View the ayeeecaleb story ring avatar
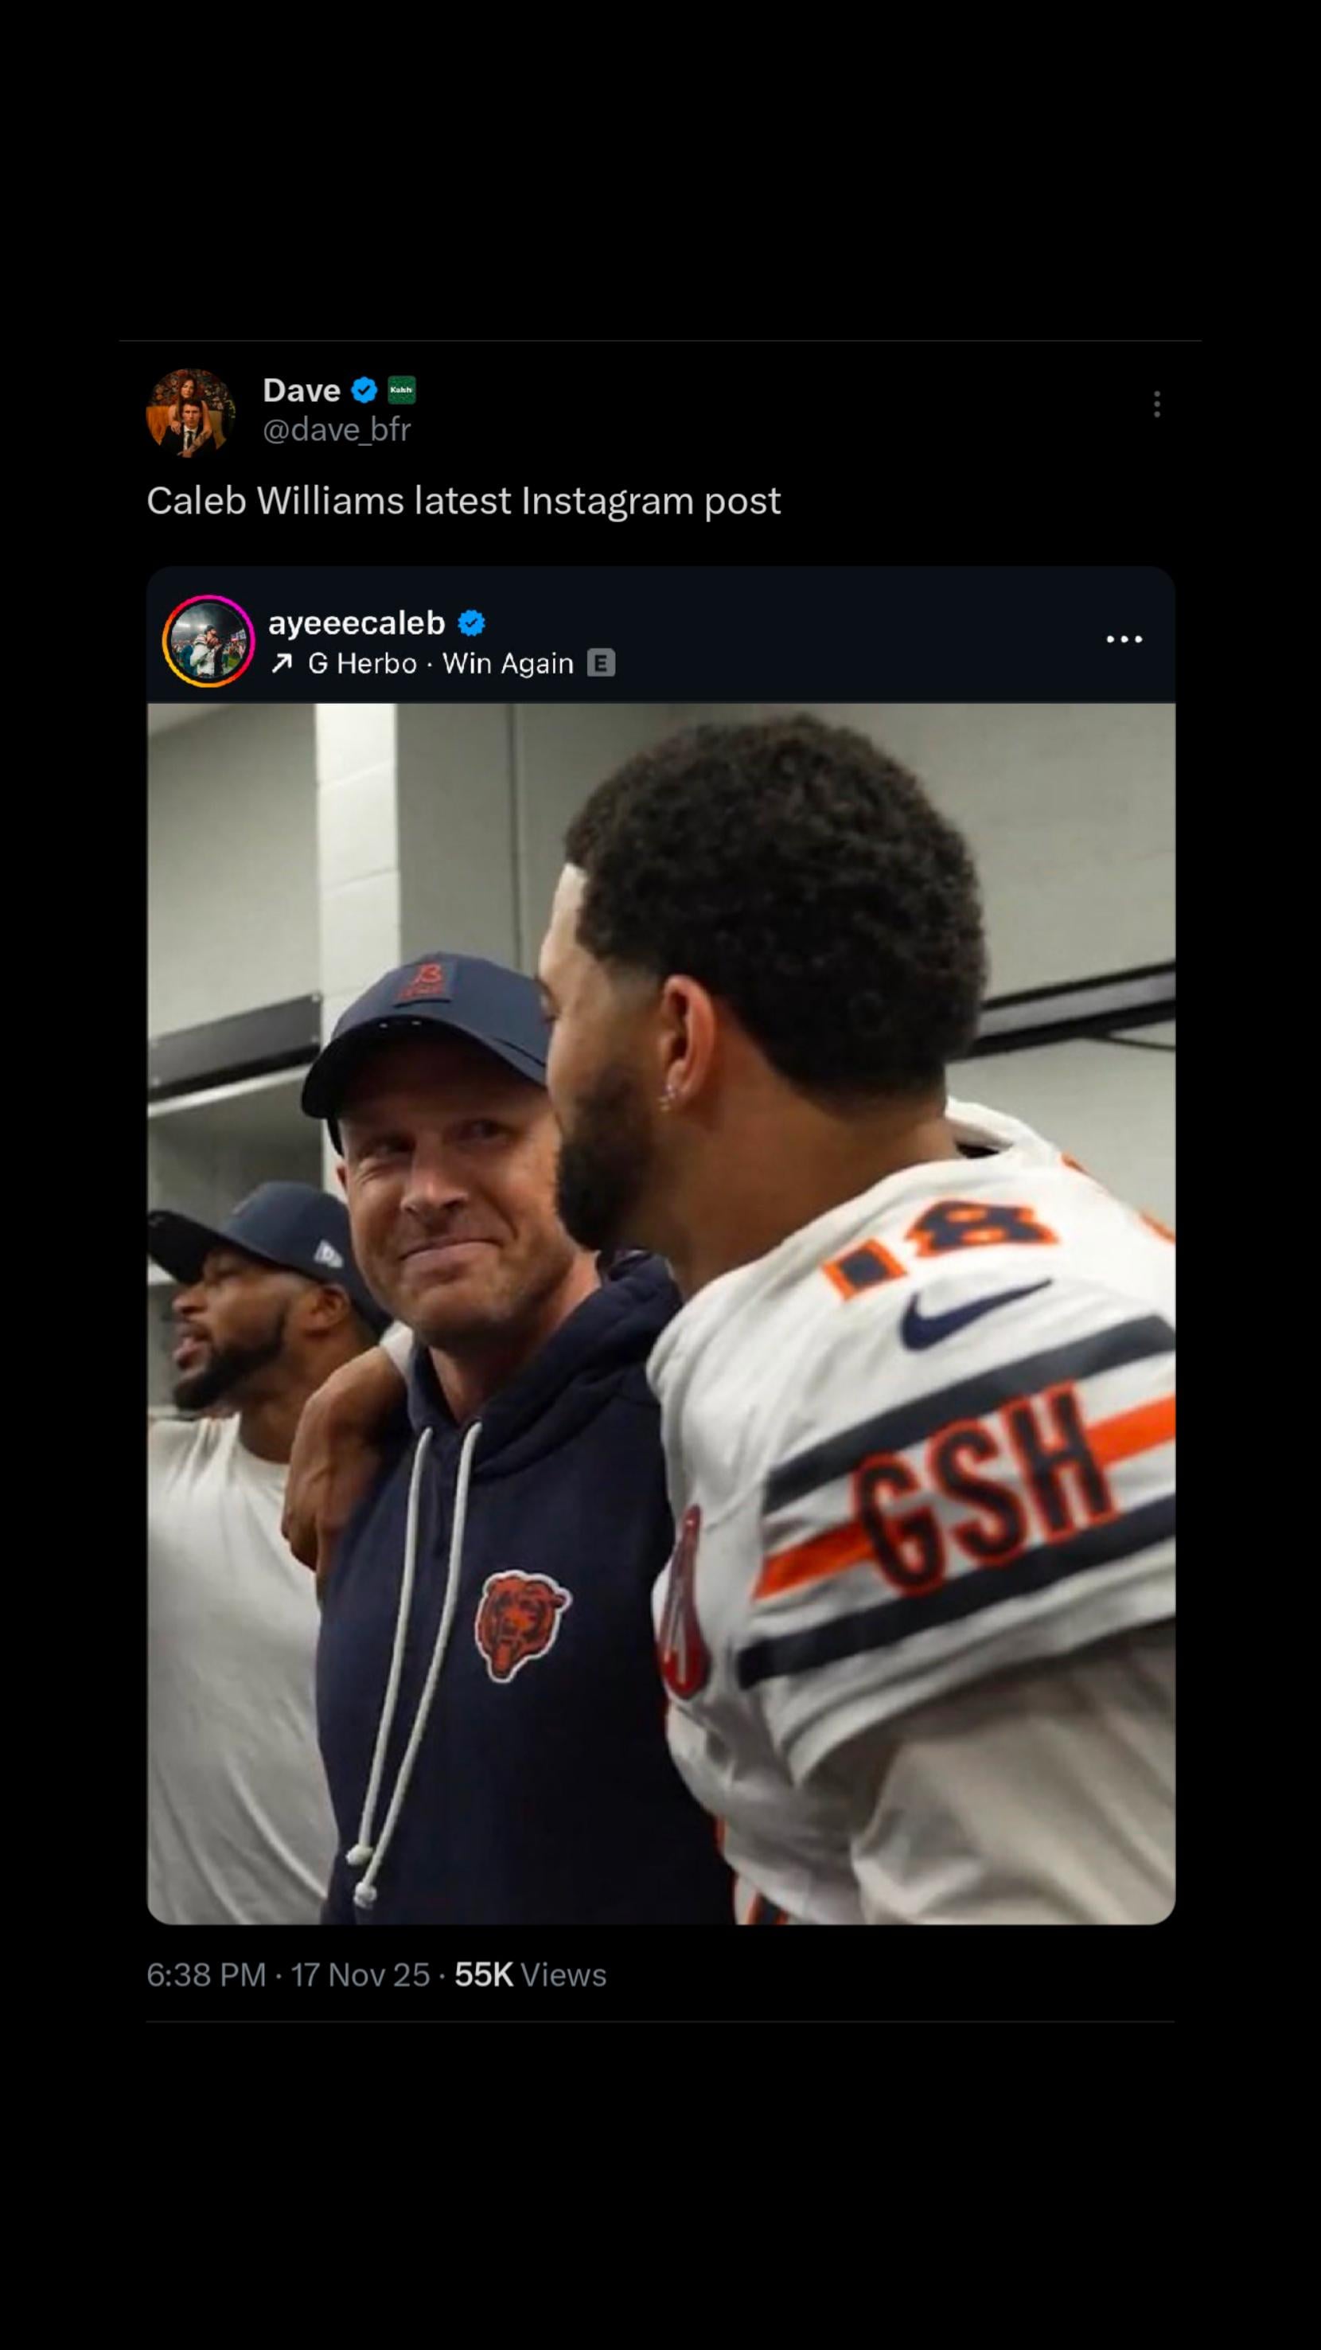The image size is (1321, 2350). coord(208,640)
